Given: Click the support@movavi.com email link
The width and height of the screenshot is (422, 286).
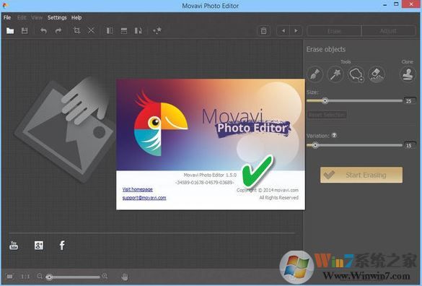Looking at the screenshot, I should [x=144, y=198].
